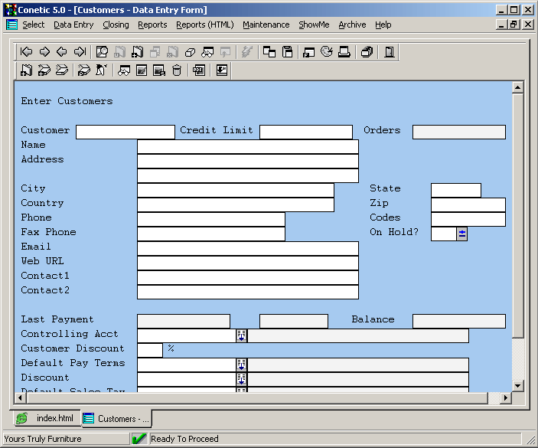This screenshot has height=448, width=538.
Task: Click the eraser clear-form icon
Action: coord(191,52)
